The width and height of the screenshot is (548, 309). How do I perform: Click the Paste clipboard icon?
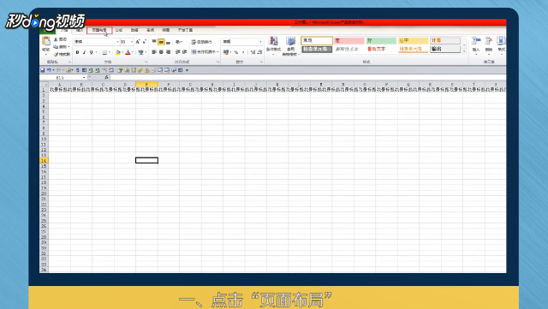pos(45,41)
